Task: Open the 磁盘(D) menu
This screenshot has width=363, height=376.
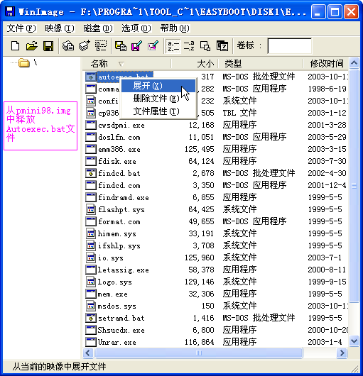Action: 98,28
